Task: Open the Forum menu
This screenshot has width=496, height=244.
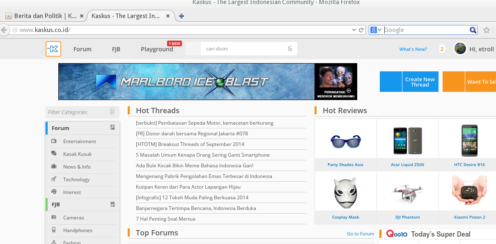Action: click(x=83, y=49)
